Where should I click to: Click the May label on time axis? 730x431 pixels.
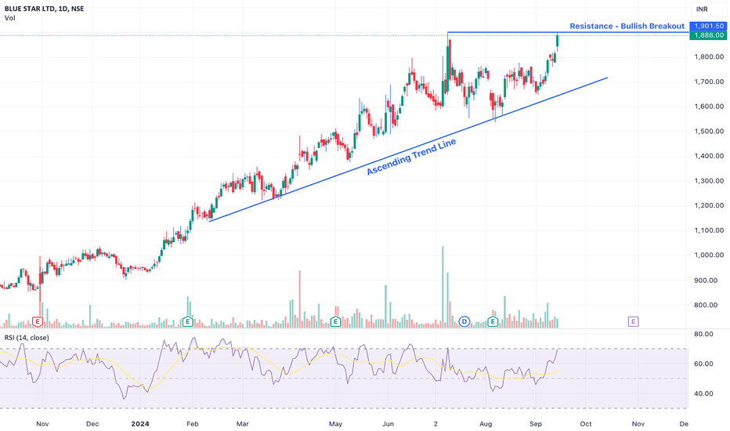[x=335, y=424]
